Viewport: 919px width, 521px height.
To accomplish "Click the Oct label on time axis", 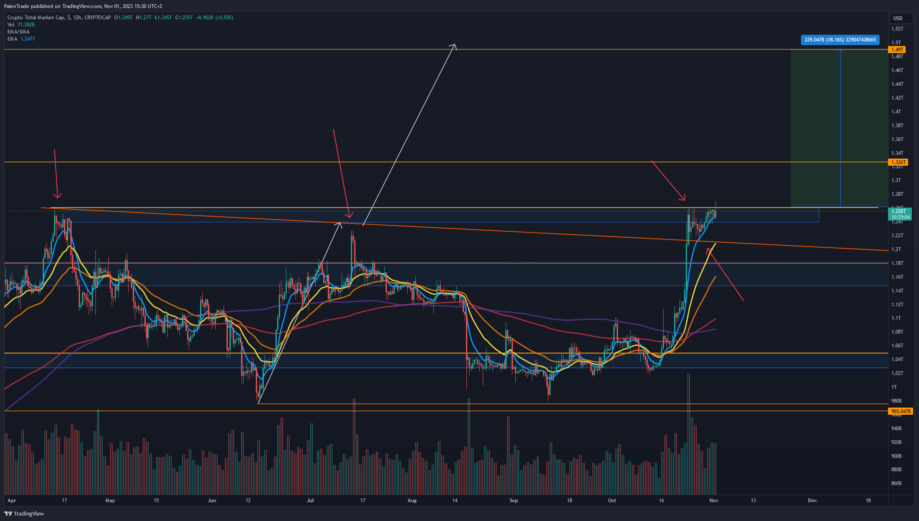I will tap(612, 500).
